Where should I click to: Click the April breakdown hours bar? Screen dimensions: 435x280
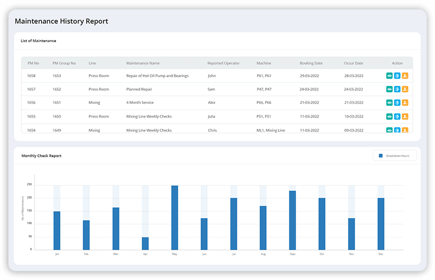click(x=145, y=243)
